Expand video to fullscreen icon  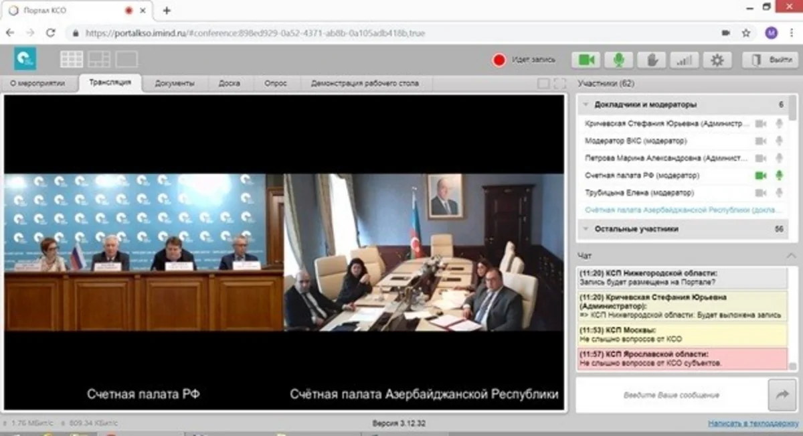pyautogui.click(x=560, y=83)
